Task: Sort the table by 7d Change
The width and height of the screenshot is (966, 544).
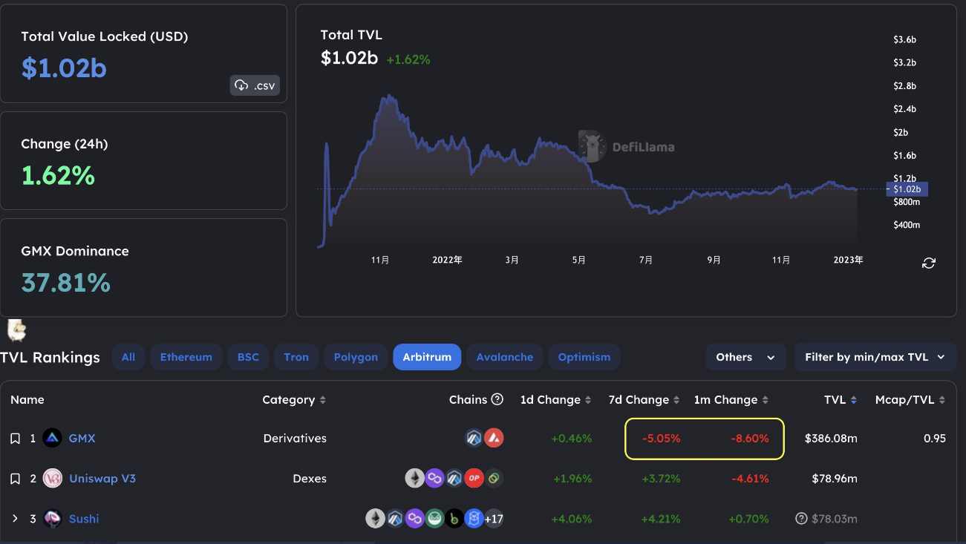Action: [x=644, y=400]
